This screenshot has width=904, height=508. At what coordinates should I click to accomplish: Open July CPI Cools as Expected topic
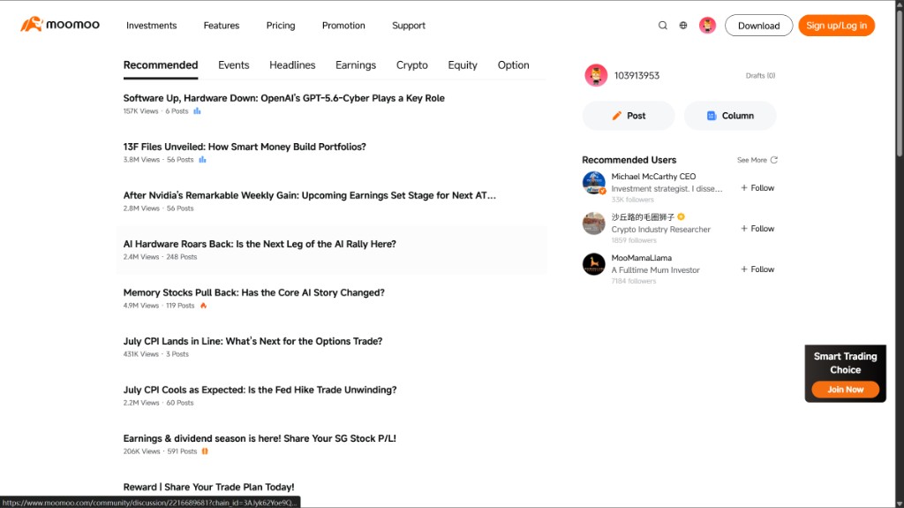(x=260, y=390)
